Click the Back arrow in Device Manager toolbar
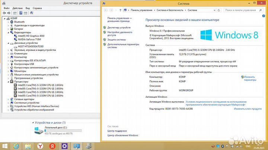Image resolution: width=268 pixels, height=150 pixels. [4, 13]
